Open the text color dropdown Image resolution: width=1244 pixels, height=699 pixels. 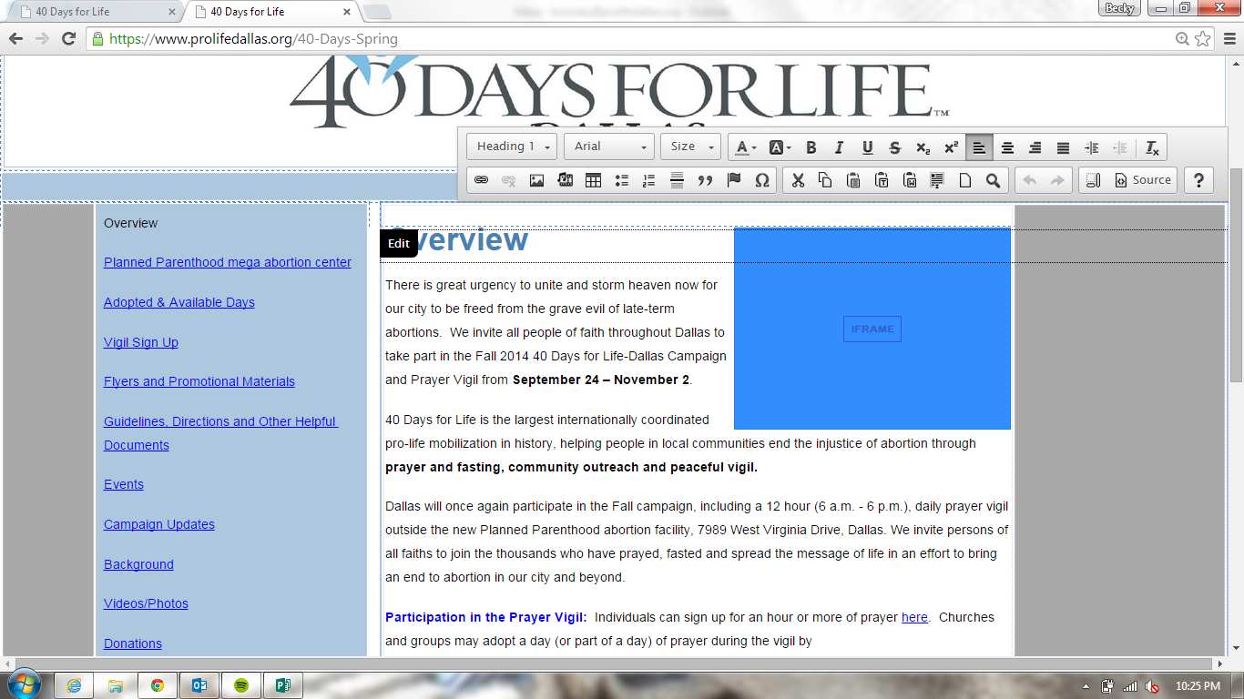pos(746,147)
